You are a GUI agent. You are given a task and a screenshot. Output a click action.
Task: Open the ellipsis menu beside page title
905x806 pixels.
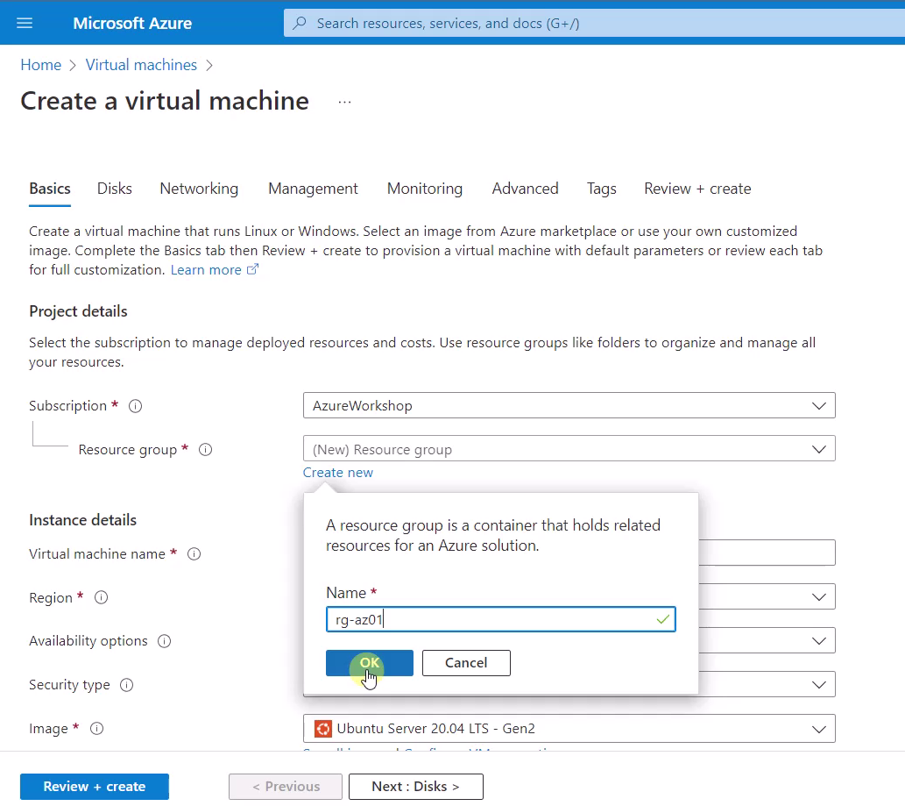click(344, 102)
